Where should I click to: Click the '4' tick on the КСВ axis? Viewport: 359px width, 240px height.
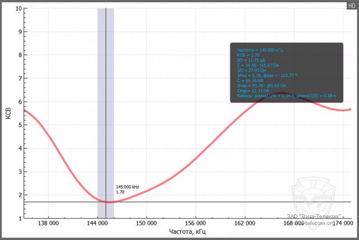point(20,148)
